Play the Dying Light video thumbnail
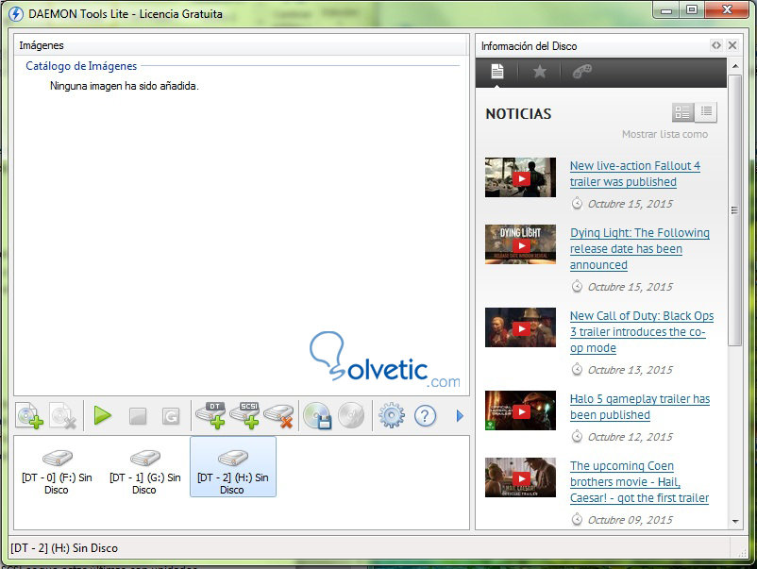Screen dimensions: 757x569 click(x=520, y=244)
